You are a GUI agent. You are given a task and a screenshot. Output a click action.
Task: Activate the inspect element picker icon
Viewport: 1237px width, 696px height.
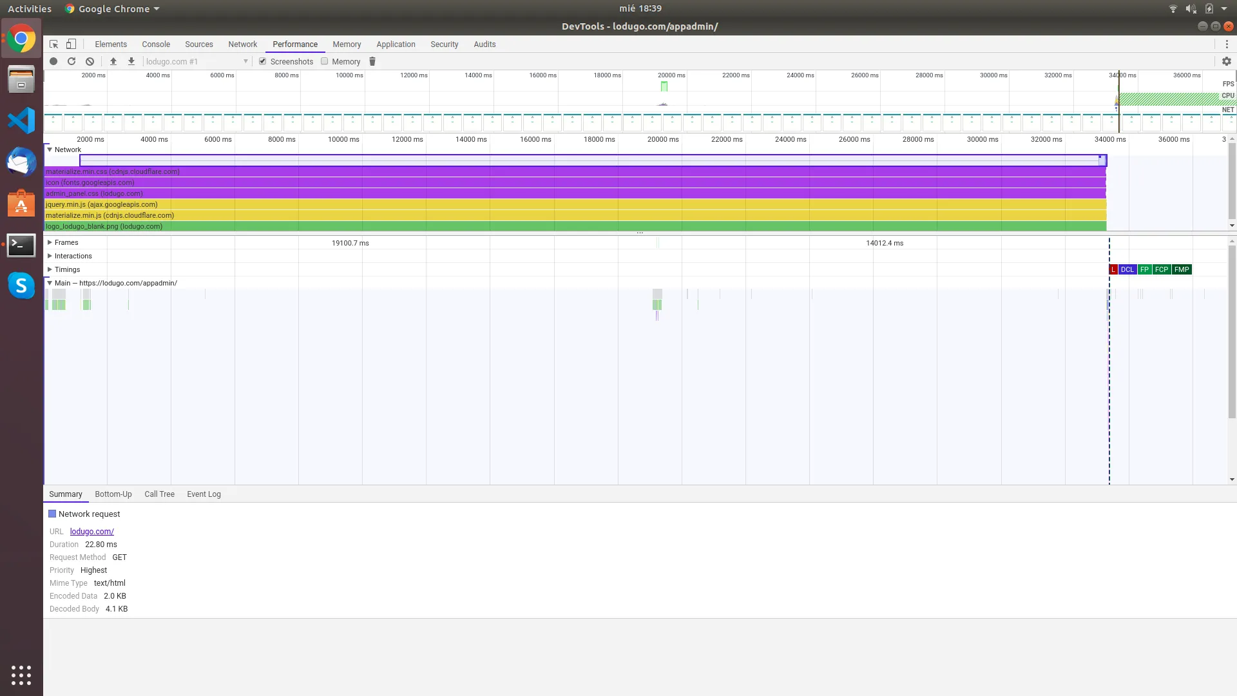coord(54,44)
